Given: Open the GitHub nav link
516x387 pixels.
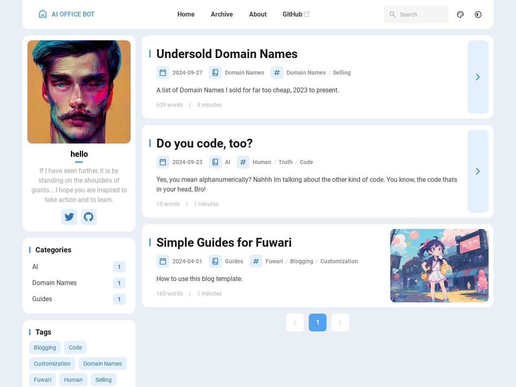Looking at the screenshot, I should (x=296, y=14).
